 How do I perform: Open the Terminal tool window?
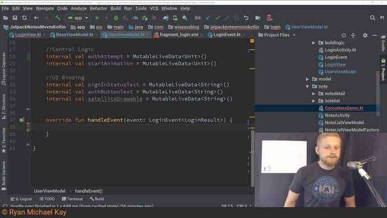72,199
